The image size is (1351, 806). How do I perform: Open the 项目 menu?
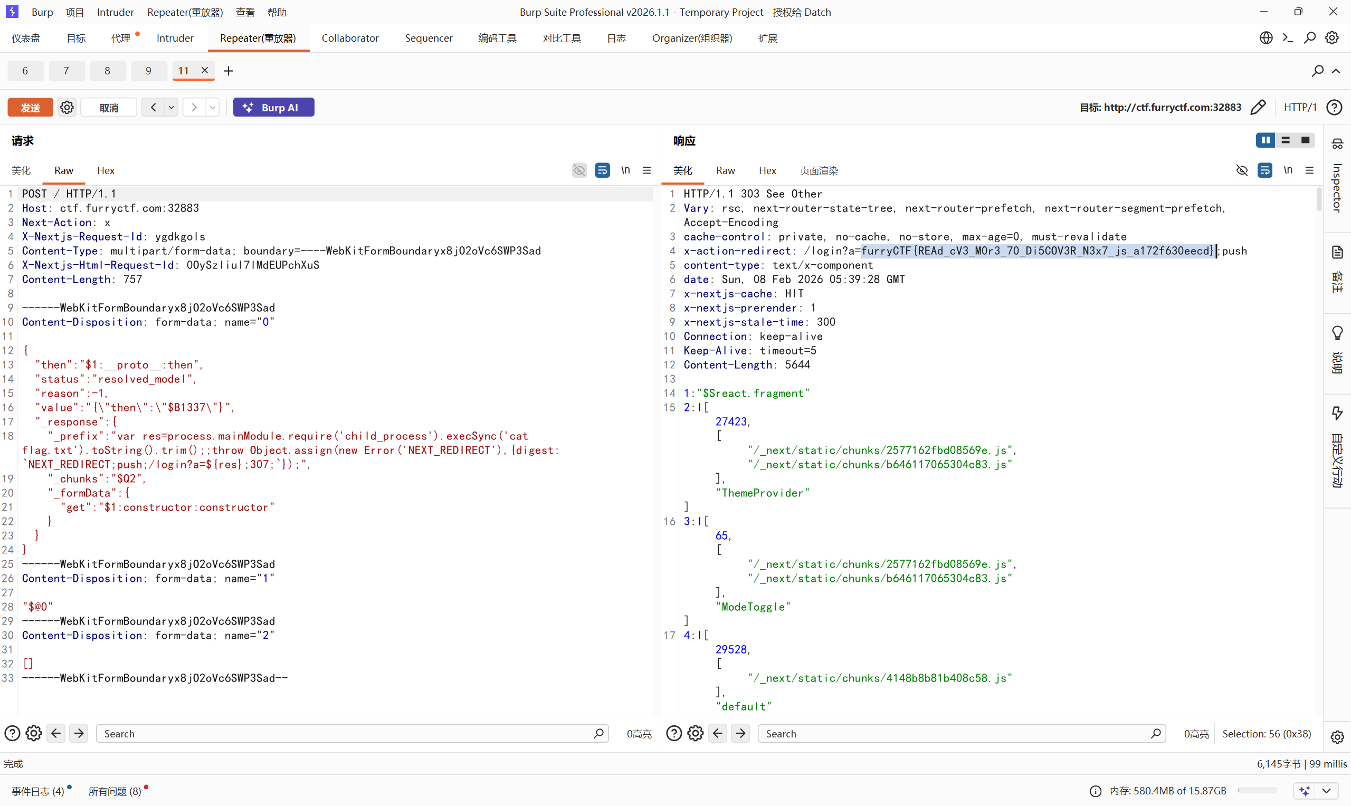click(75, 12)
